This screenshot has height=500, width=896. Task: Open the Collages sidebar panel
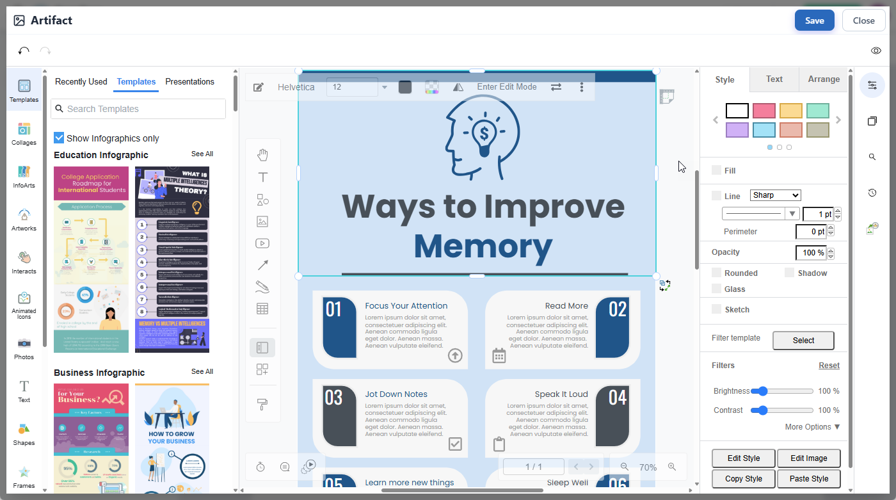click(x=24, y=134)
